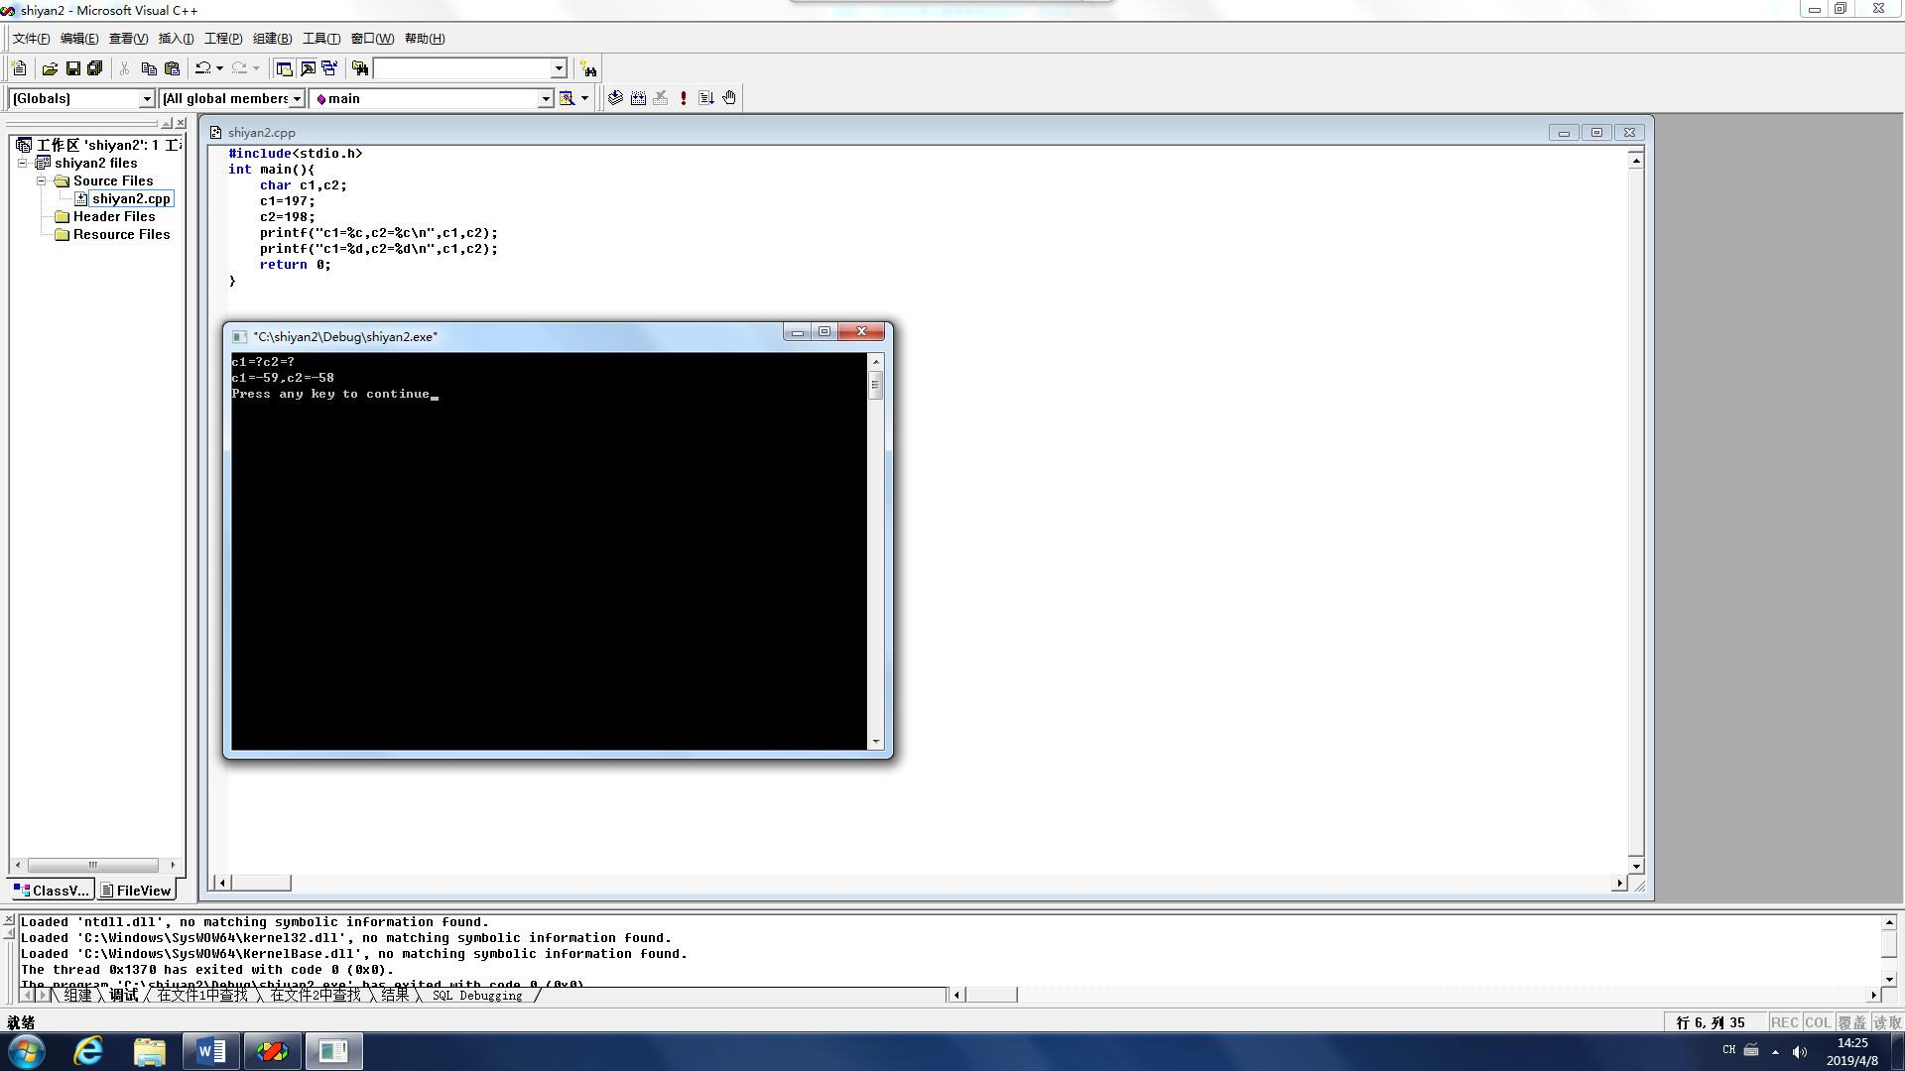1905x1071 pixels.
Task: Click the Save All icon
Action: [x=95, y=68]
